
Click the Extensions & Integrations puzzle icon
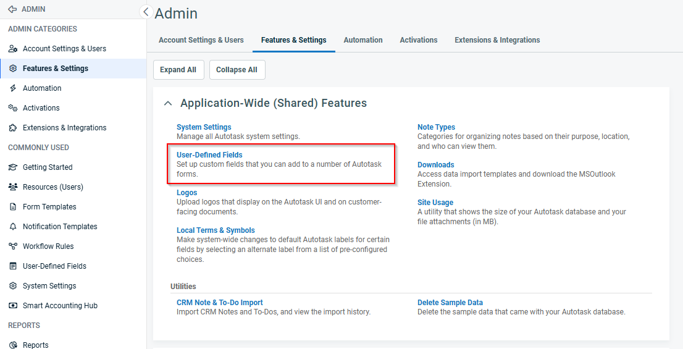pos(12,128)
